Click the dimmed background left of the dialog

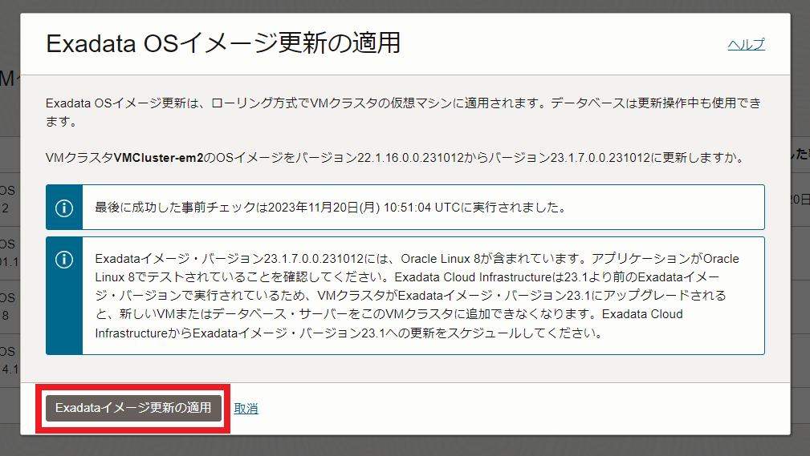(x=10, y=240)
